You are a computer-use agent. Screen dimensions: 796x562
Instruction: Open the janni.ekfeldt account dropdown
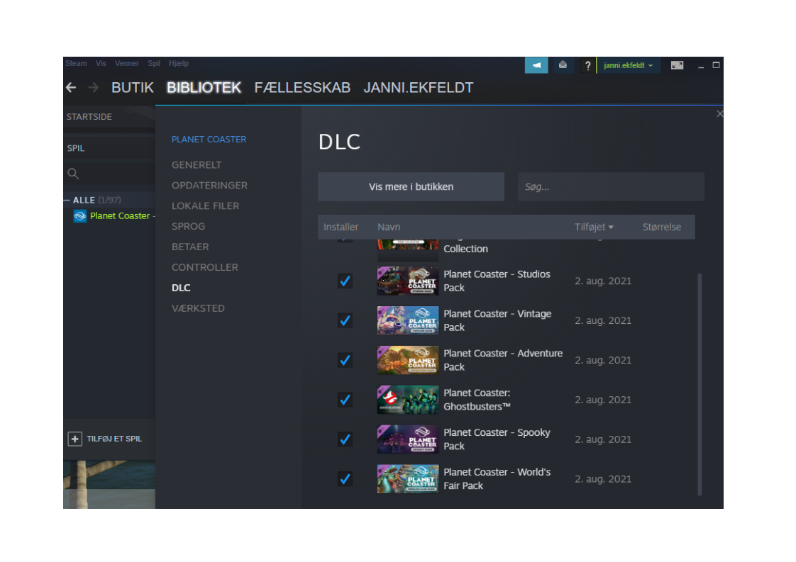pos(629,65)
